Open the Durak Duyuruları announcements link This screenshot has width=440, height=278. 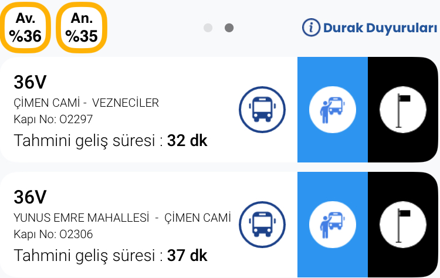coord(380,28)
